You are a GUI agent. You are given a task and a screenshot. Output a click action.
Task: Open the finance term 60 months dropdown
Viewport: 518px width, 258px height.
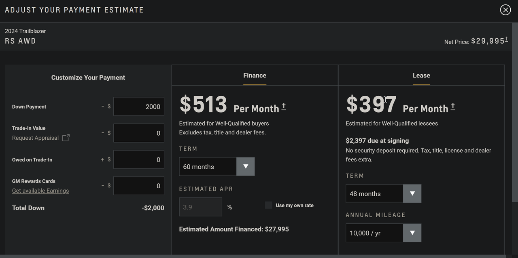click(217, 166)
